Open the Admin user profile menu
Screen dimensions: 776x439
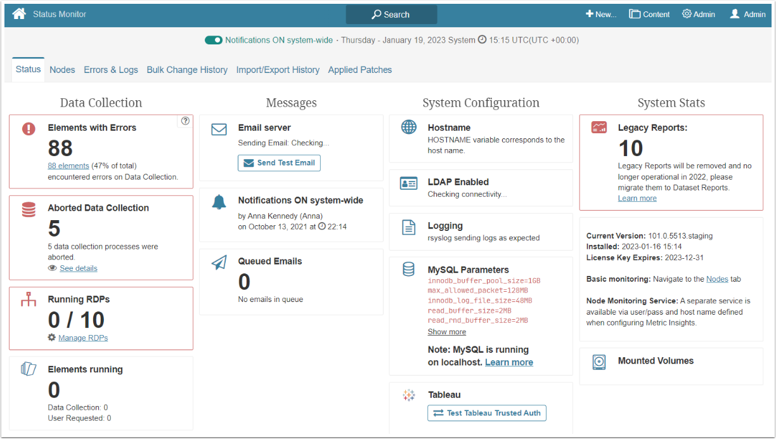747,14
